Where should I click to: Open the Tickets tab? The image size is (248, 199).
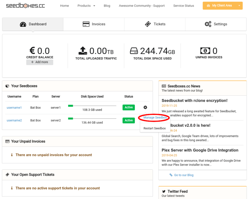pos(155,24)
